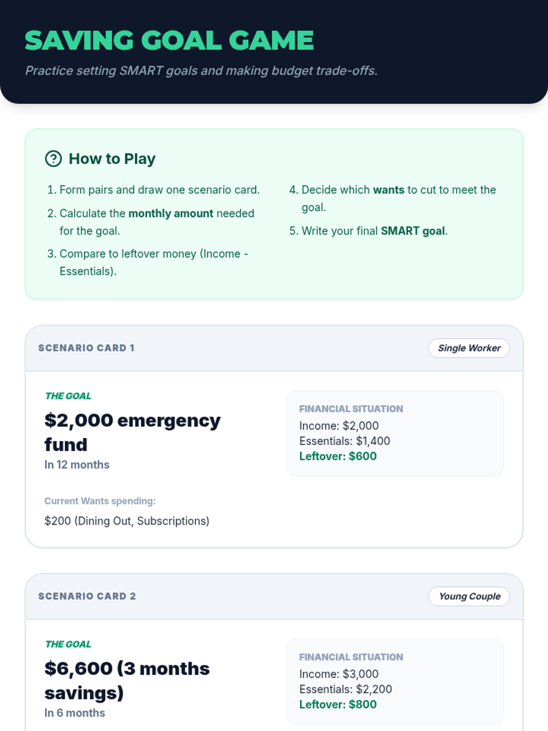Click the $6,600 (3 months savings) goal
Screen dimensions: 548x731
pos(127,680)
